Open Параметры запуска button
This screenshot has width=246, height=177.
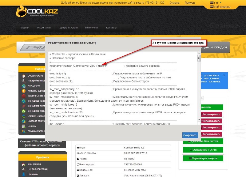pyautogui.click(x=203, y=158)
